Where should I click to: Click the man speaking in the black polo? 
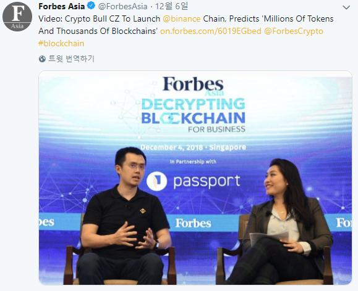pos(124,216)
